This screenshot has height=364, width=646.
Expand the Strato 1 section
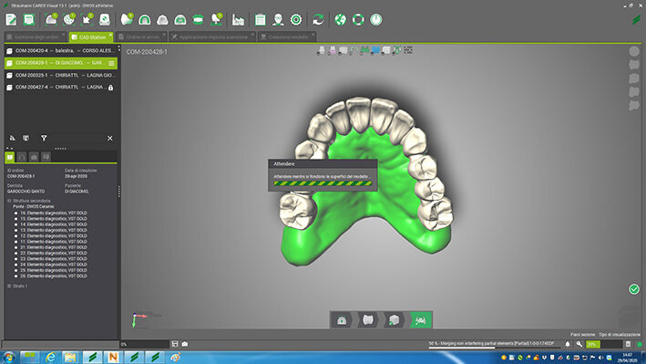9,286
